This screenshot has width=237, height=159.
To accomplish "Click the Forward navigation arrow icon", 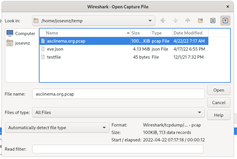I will (x=175, y=21).
